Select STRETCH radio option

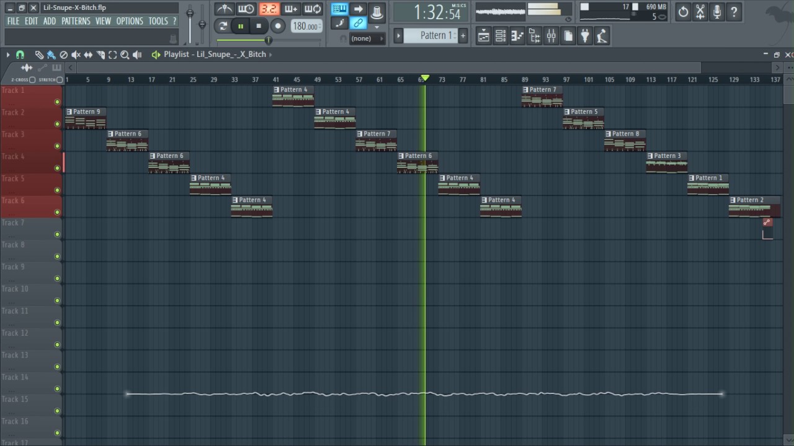60,79
